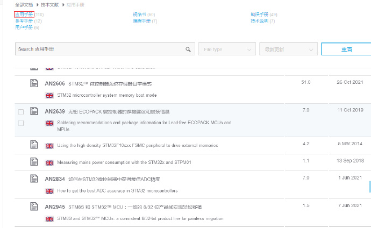Open the AN2606 document icon

34,83
